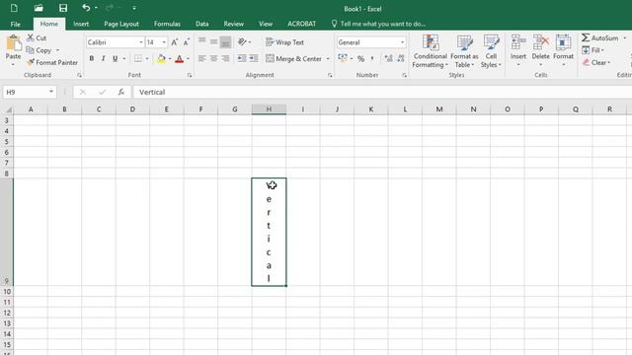Open the Calibri font name dropdown

[141, 42]
